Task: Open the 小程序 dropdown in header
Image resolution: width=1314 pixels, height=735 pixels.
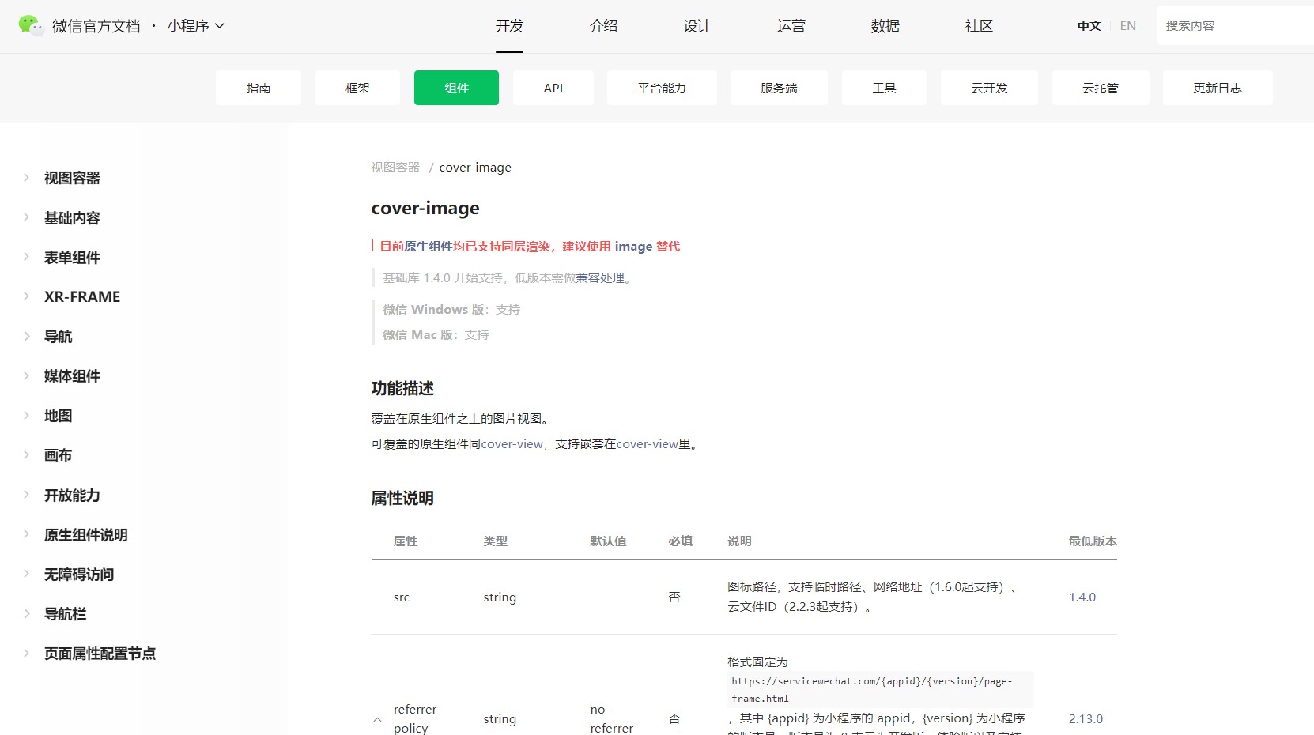Action: tap(195, 26)
